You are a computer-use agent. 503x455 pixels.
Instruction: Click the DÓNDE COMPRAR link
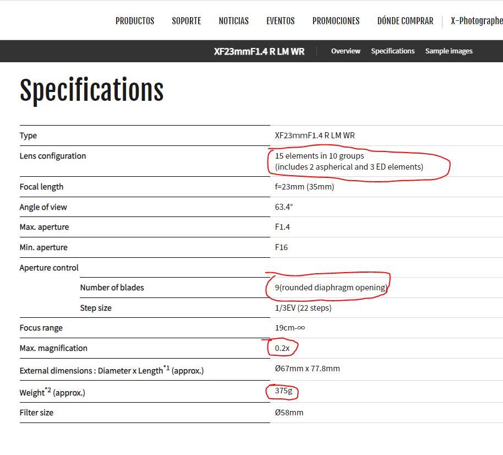click(405, 21)
